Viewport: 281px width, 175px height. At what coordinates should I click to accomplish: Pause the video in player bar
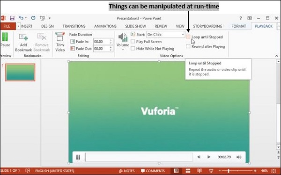[78, 157]
